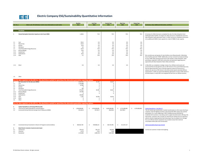Click the Ref. No. header cell

point(16,25)
